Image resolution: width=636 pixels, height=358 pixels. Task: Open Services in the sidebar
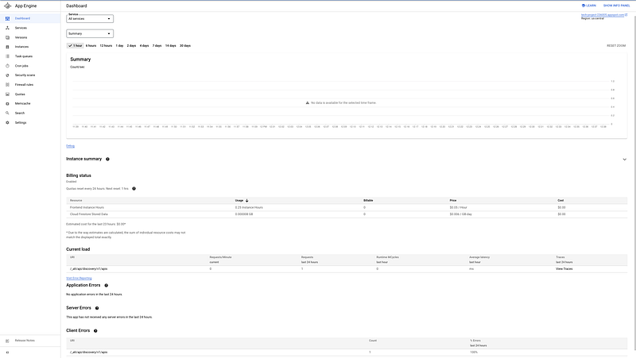click(21, 28)
